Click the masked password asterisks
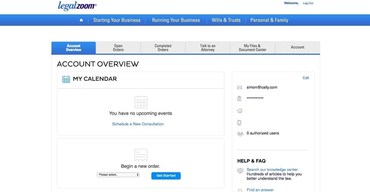Image resolution: width=370 pixels, height=192 pixels. coord(255,98)
